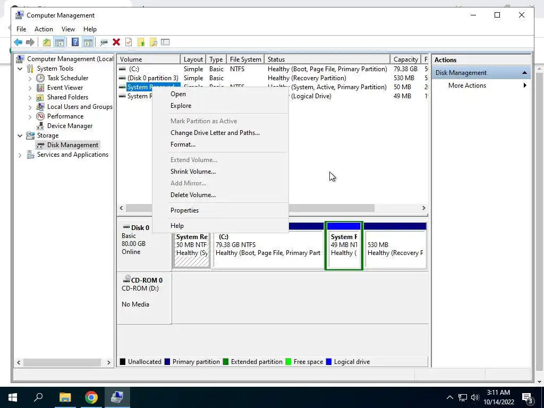544x408 pixels.
Task: Expand the Task Scheduler node
Action: [30, 79]
